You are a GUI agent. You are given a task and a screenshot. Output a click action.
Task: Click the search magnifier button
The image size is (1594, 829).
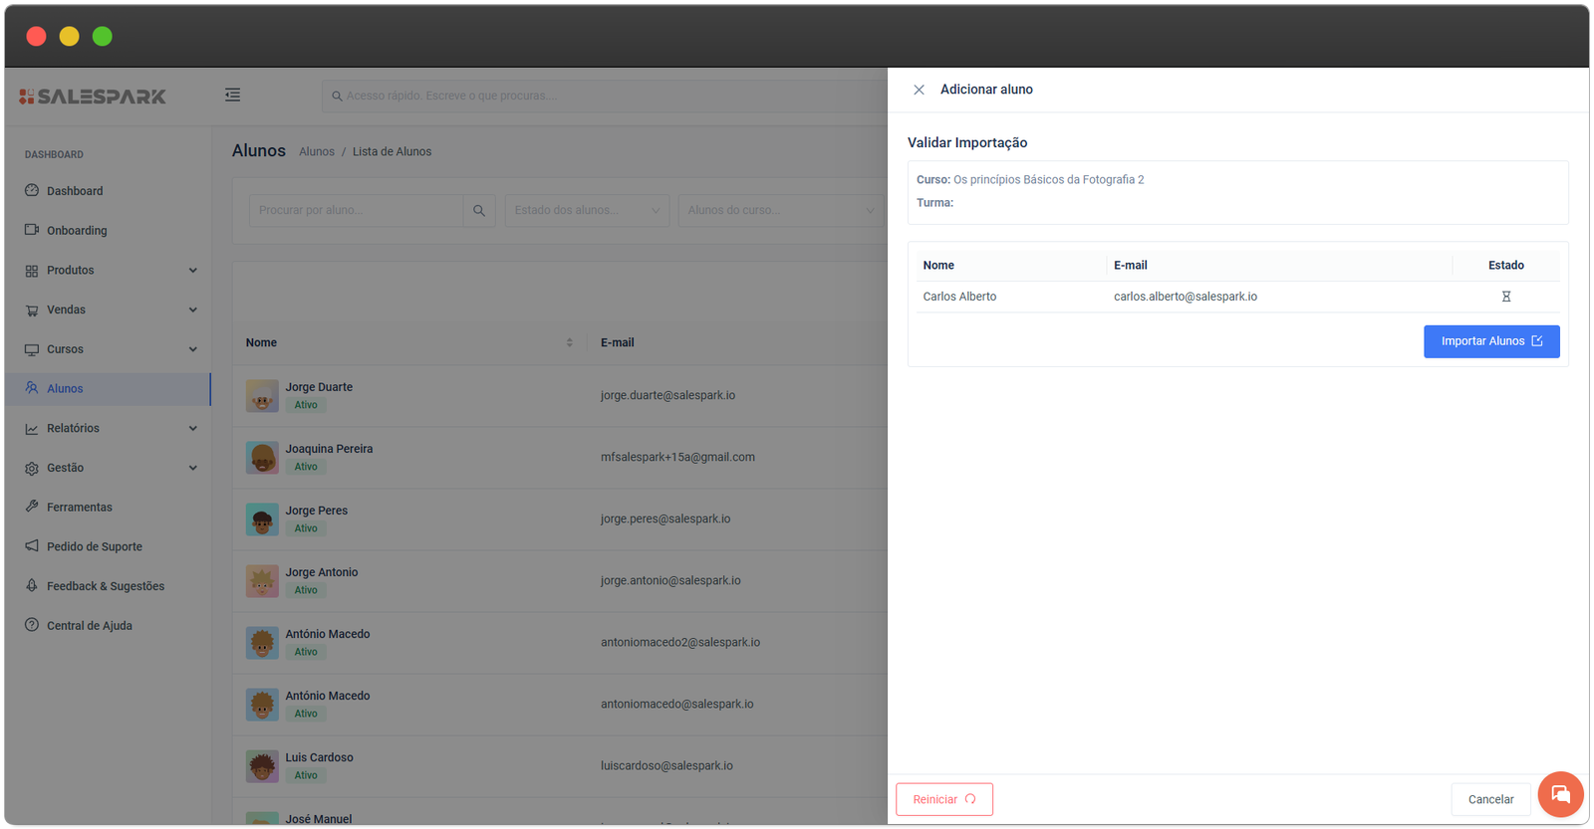coord(479,211)
